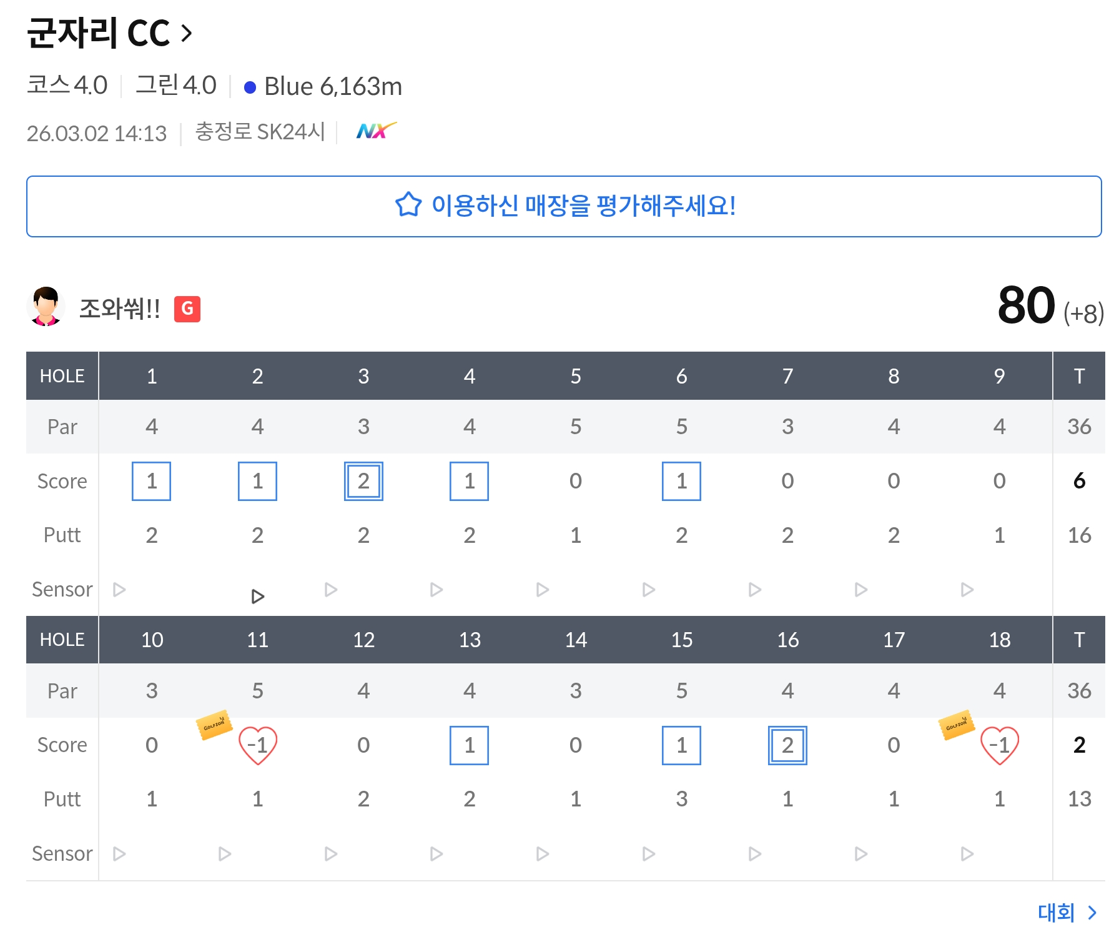Click the star icon in rating banner
The width and height of the screenshot is (1109, 932).
(x=408, y=205)
